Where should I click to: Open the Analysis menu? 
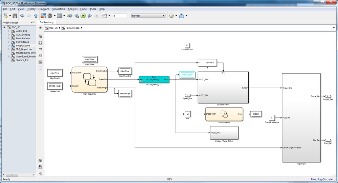coord(72,9)
